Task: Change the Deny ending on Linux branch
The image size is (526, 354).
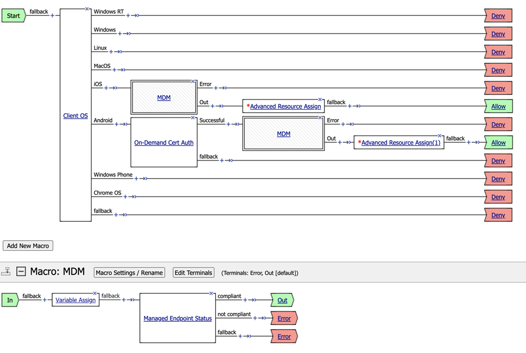Action: (498, 52)
